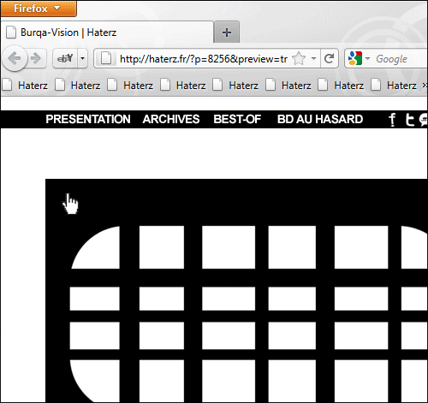Open the site's Facebook icon link

coord(392,120)
